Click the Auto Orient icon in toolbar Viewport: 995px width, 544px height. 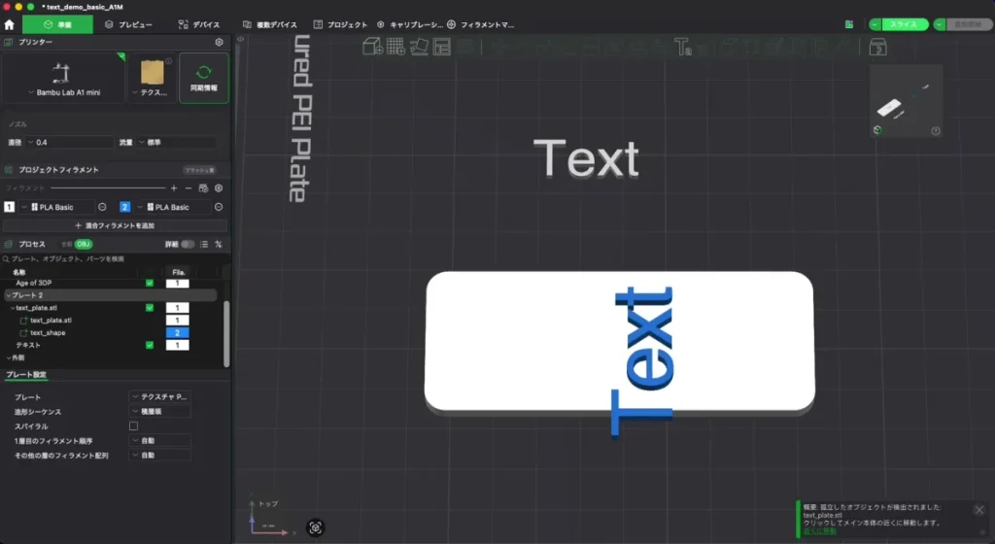pyautogui.click(x=419, y=47)
